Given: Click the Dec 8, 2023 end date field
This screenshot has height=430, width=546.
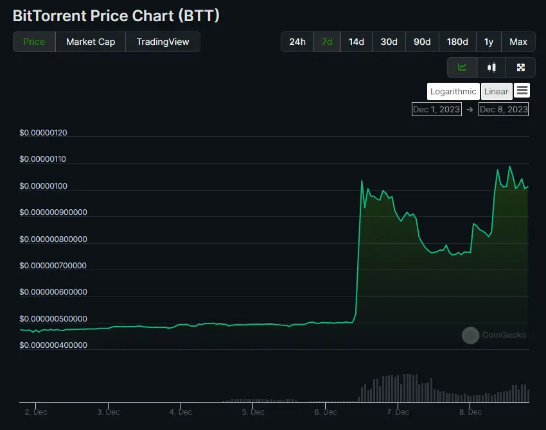Looking at the screenshot, I should pyautogui.click(x=504, y=109).
